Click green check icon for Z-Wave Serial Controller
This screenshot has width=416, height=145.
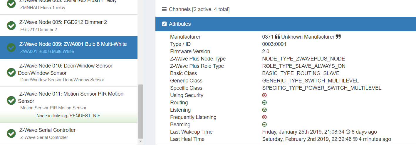tap(11, 133)
